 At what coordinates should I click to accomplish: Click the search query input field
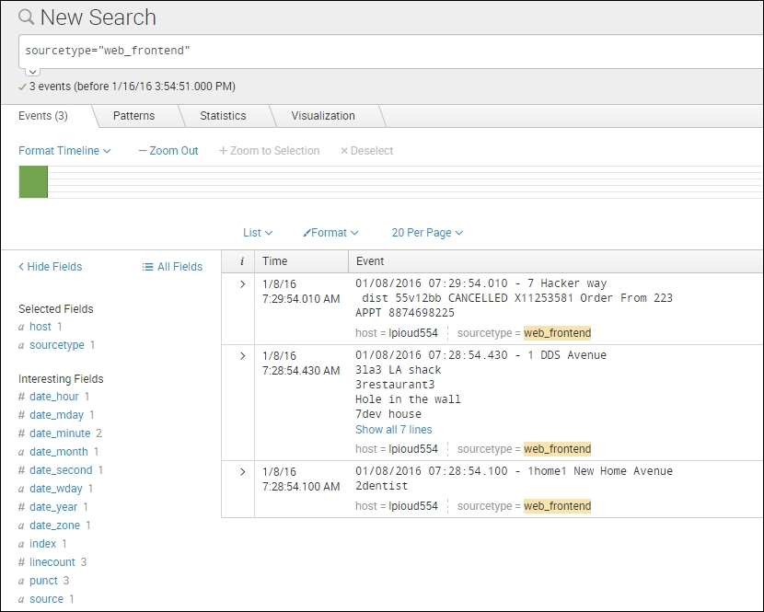(391, 52)
